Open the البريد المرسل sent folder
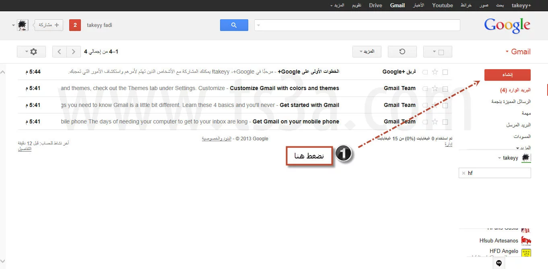548x269 pixels. pyautogui.click(x=519, y=125)
